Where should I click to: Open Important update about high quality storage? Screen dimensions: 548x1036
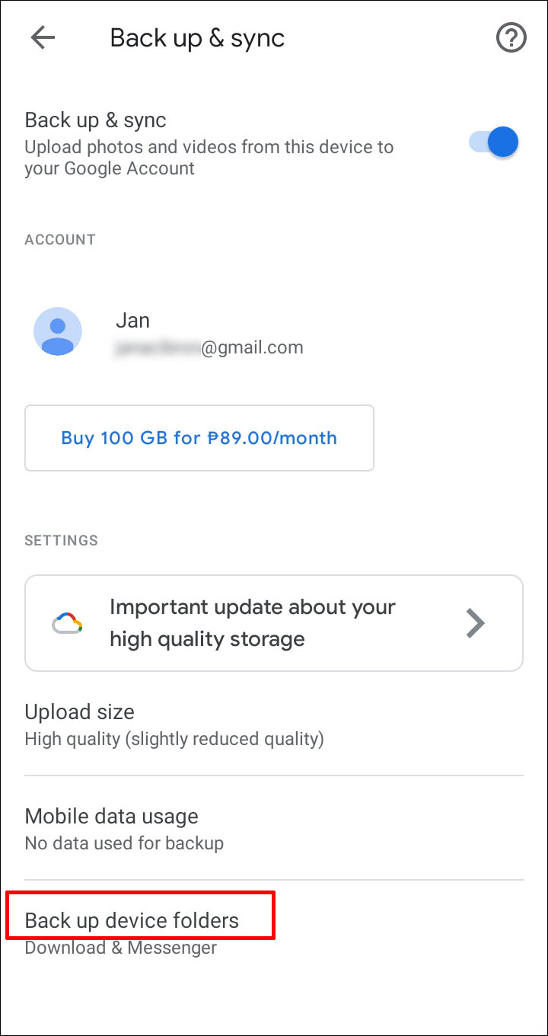point(251,622)
